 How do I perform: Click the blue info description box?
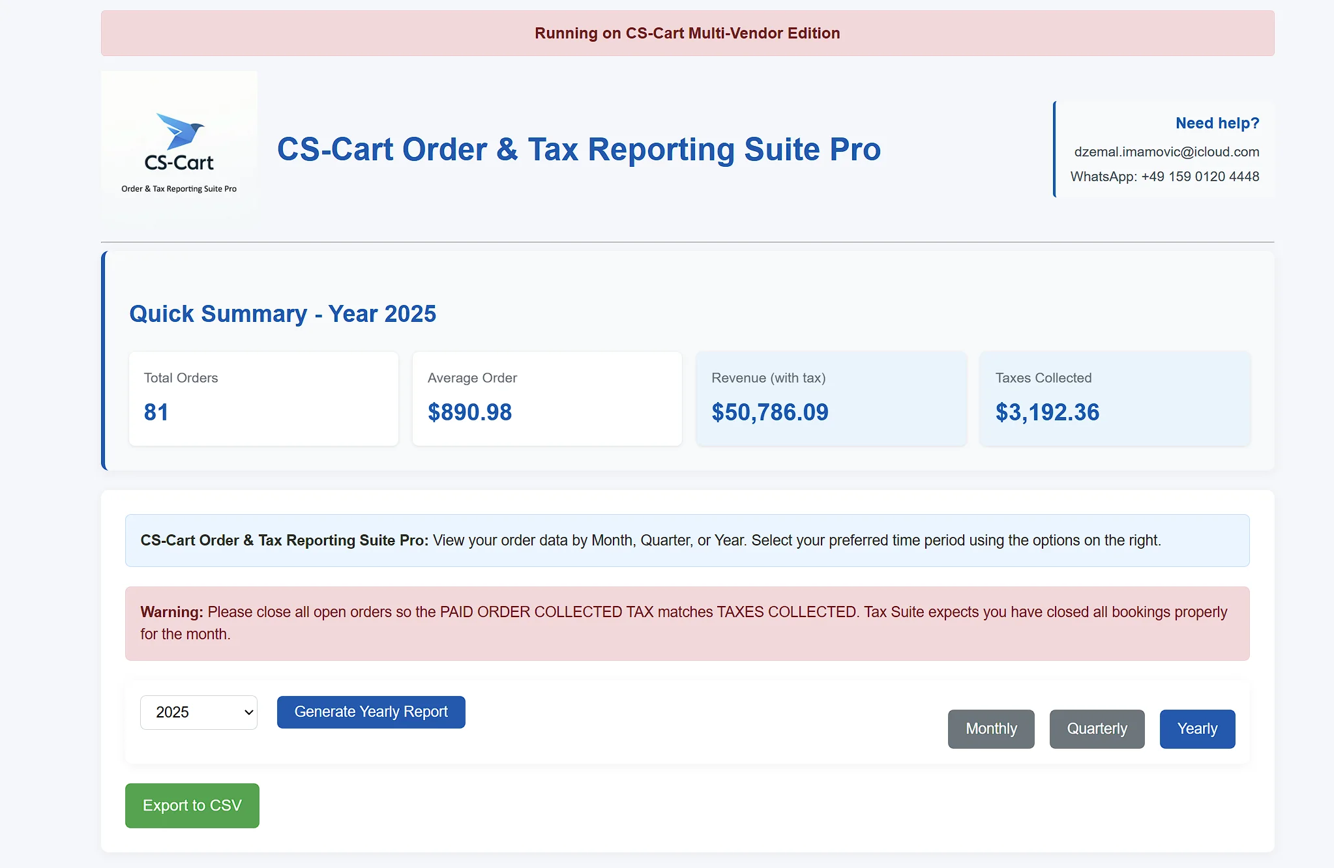pyautogui.click(x=687, y=540)
